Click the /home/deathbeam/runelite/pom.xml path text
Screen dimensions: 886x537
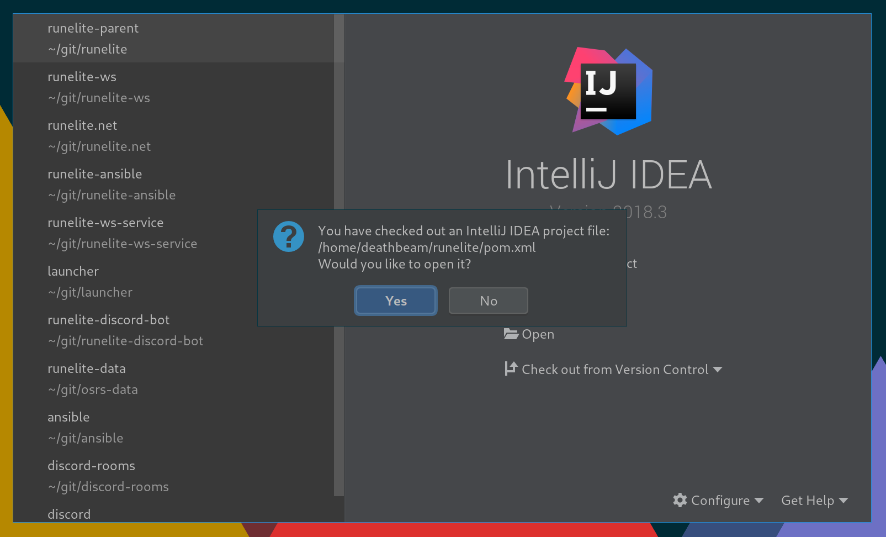coord(427,248)
